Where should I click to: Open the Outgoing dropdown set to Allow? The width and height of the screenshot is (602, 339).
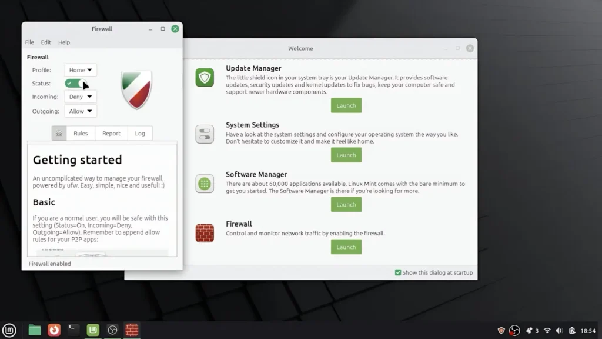(80, 111)
